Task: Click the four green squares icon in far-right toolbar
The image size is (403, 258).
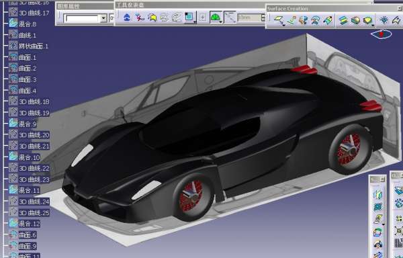Action: [x=398, y=218]
